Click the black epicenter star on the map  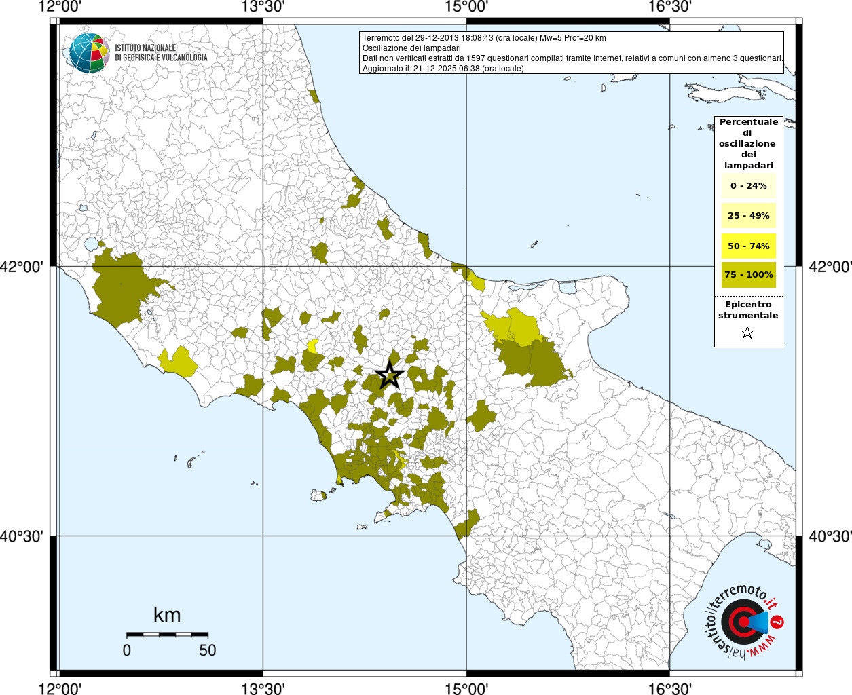click(390, 375)
